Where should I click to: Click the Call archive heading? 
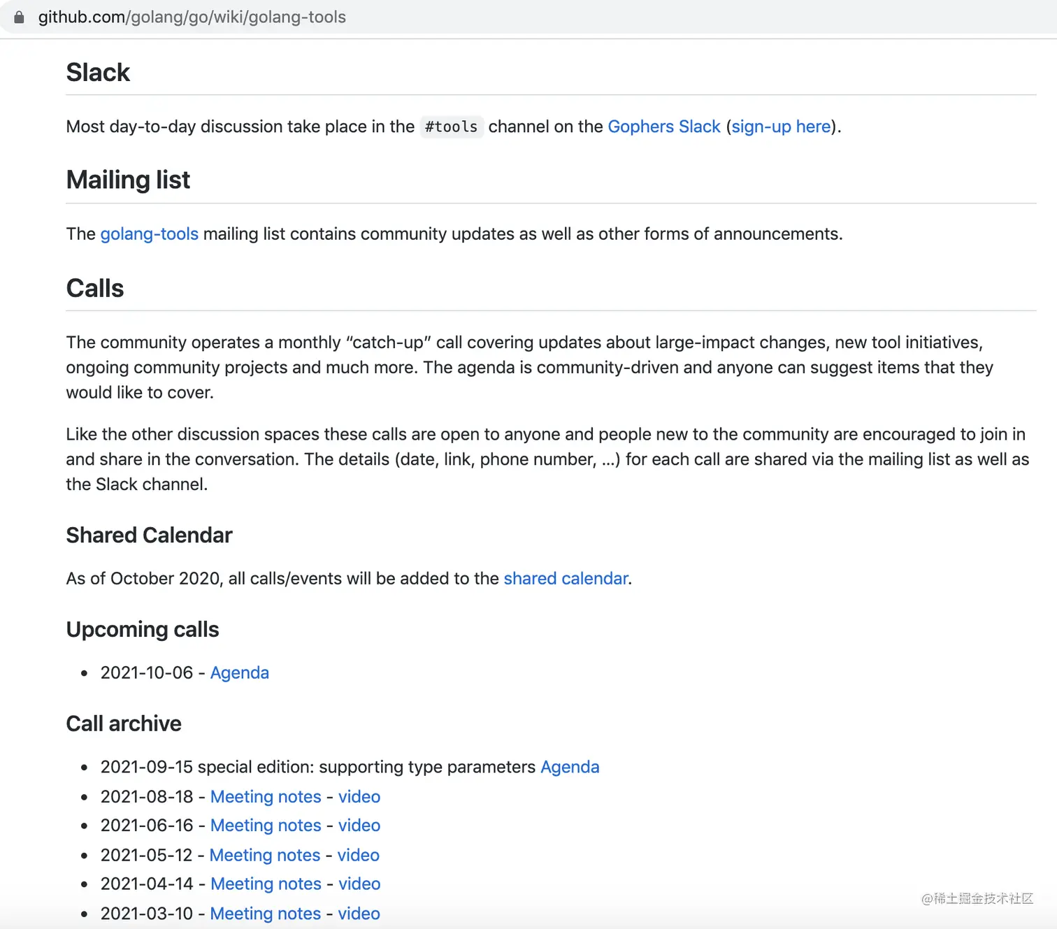[124, 723]
